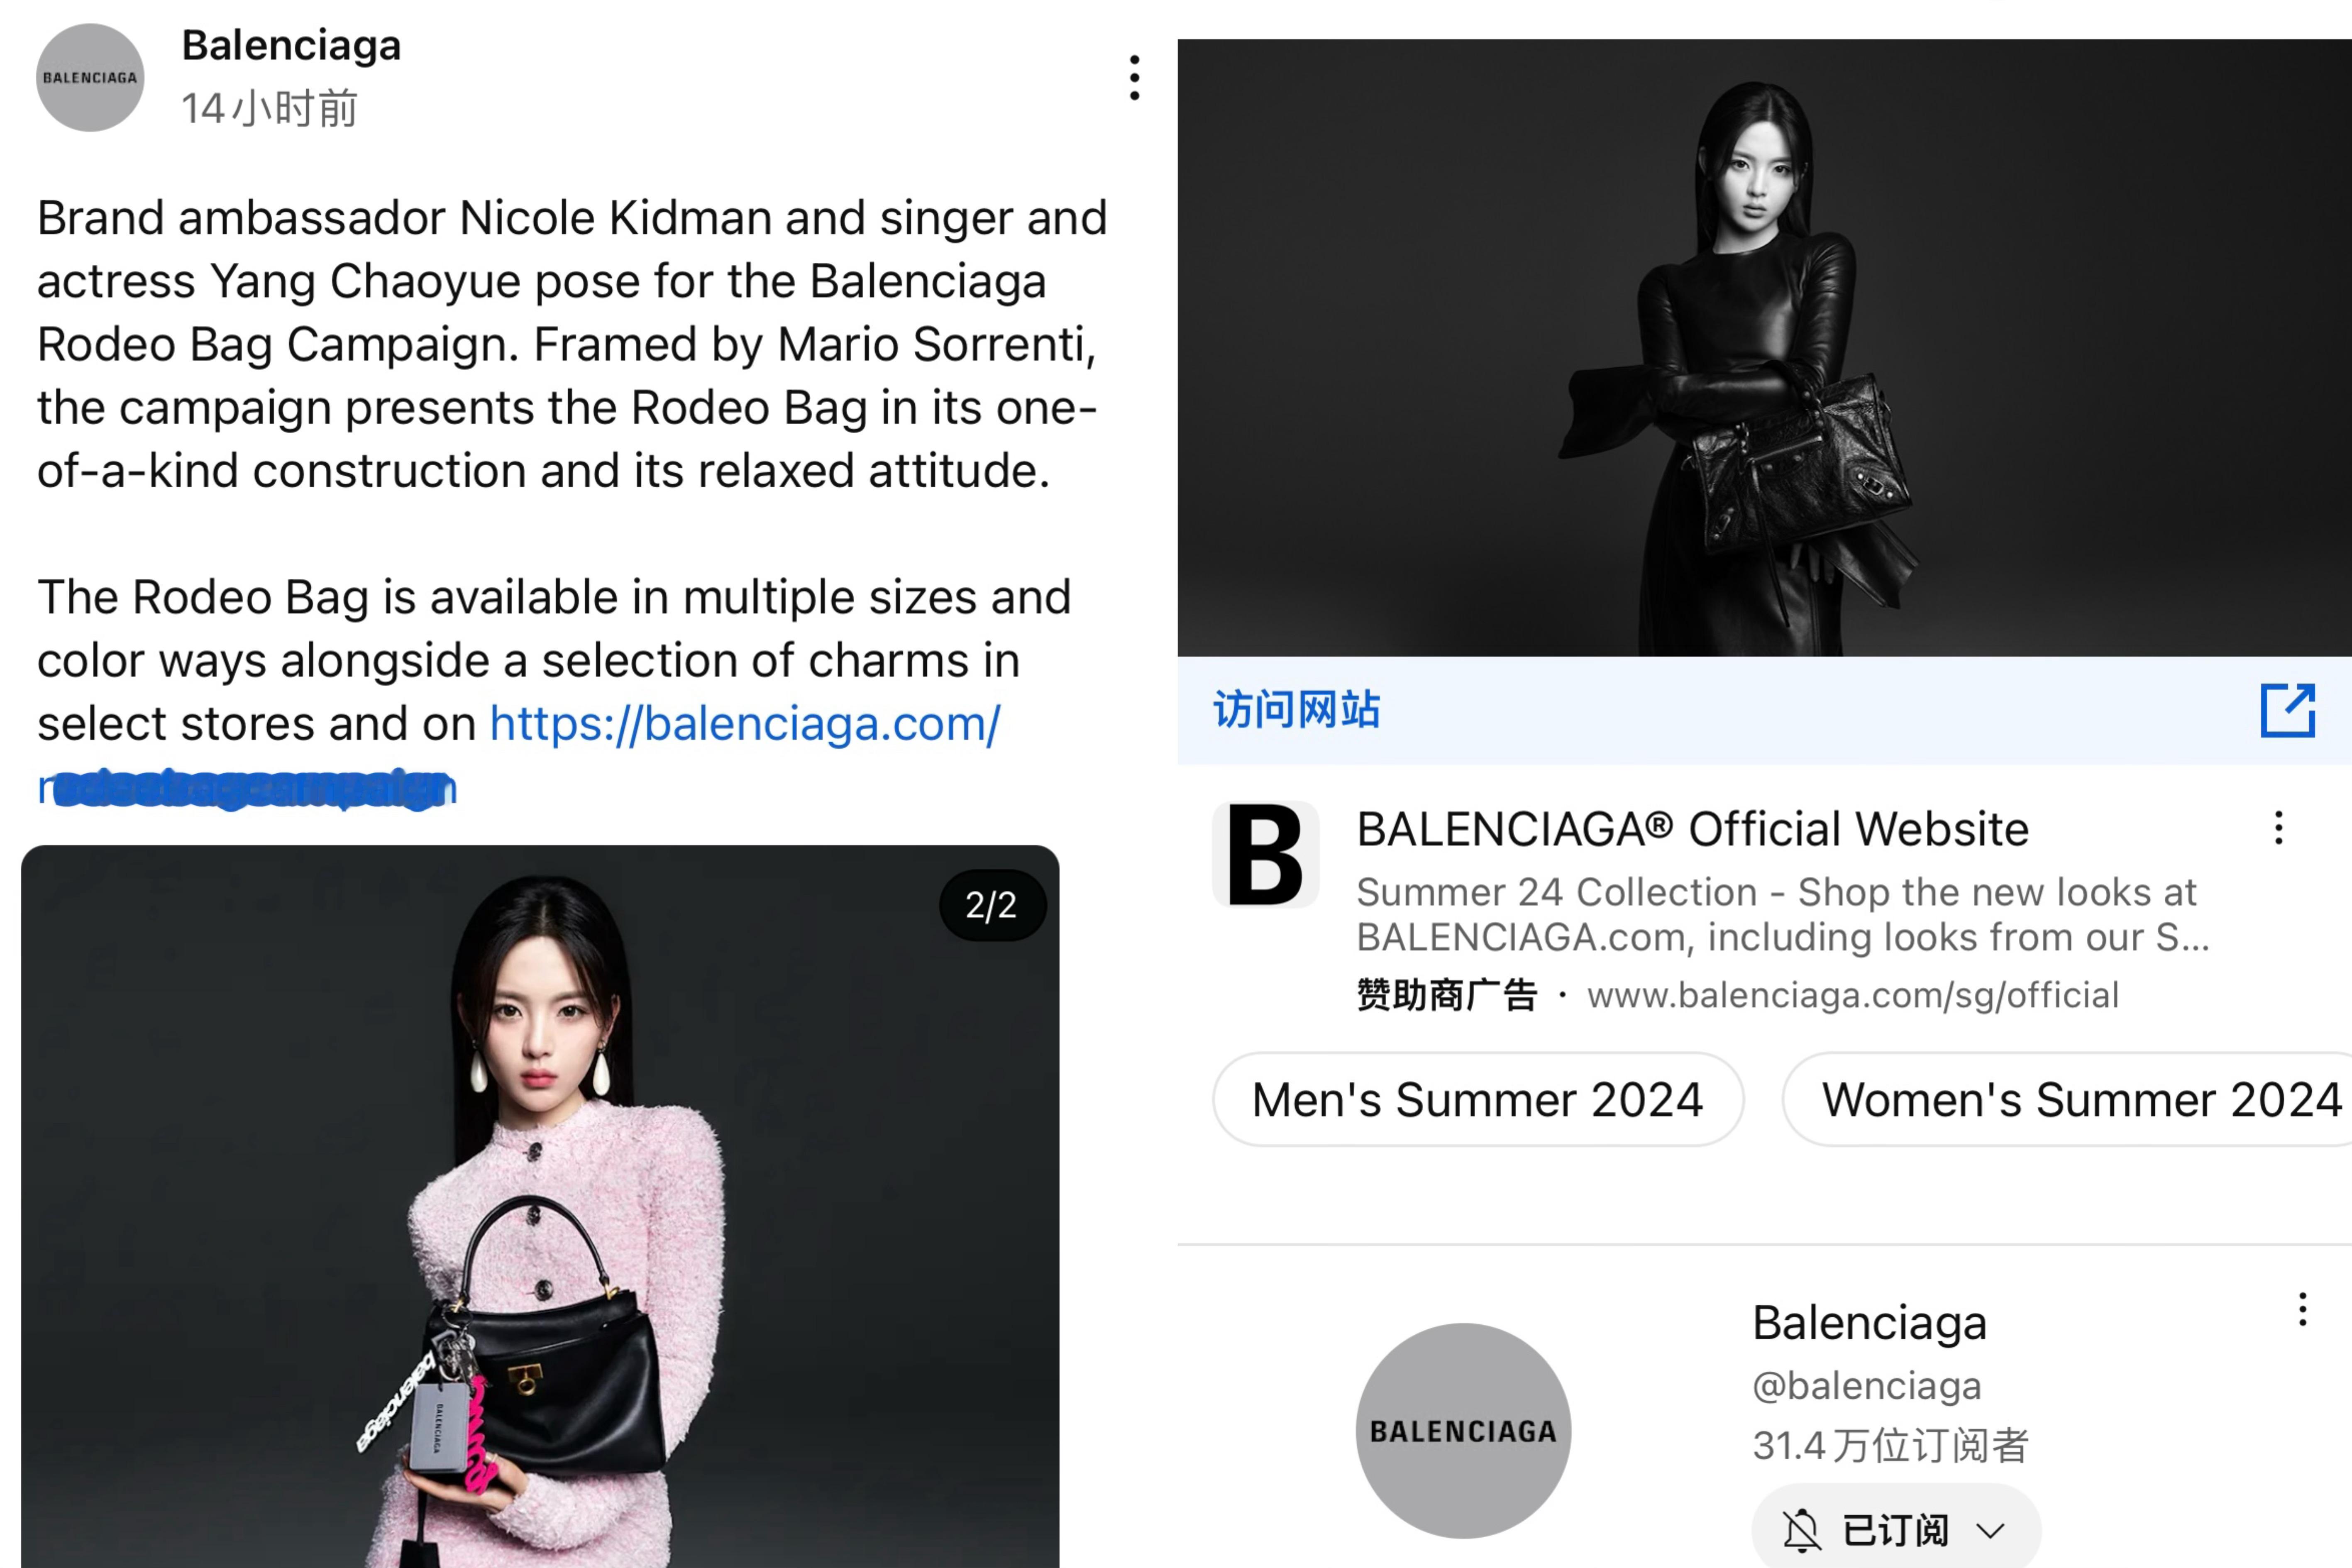The height and width of the screenshot is (1568, 2352).
Task: Click the @balenciaga channel handle
Action: click(1866, 1386)
